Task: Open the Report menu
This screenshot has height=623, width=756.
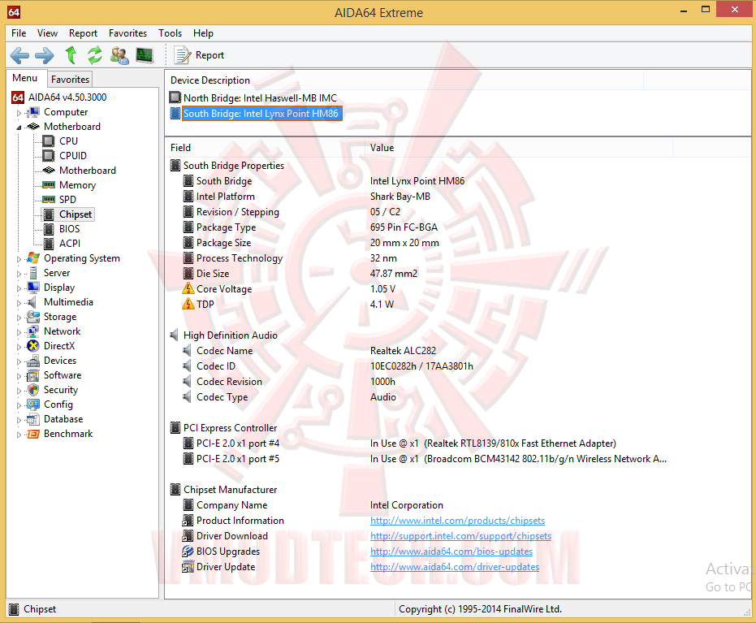Action: tap(83, 33)
